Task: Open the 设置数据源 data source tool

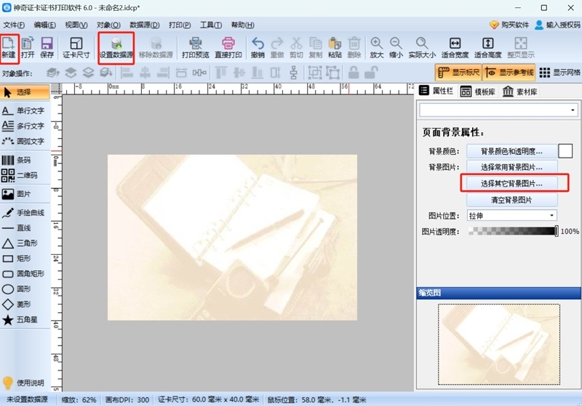Action: click(116, 47)
